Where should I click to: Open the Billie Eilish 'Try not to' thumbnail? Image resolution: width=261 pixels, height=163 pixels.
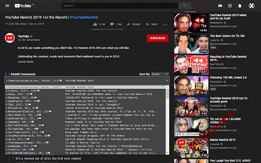pyautogui.click(x=191, y=127)
